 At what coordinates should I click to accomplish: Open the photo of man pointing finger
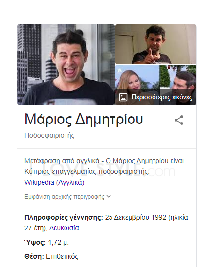coord(155,44)
